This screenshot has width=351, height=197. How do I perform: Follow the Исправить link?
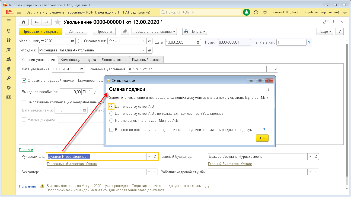[27, 186]
